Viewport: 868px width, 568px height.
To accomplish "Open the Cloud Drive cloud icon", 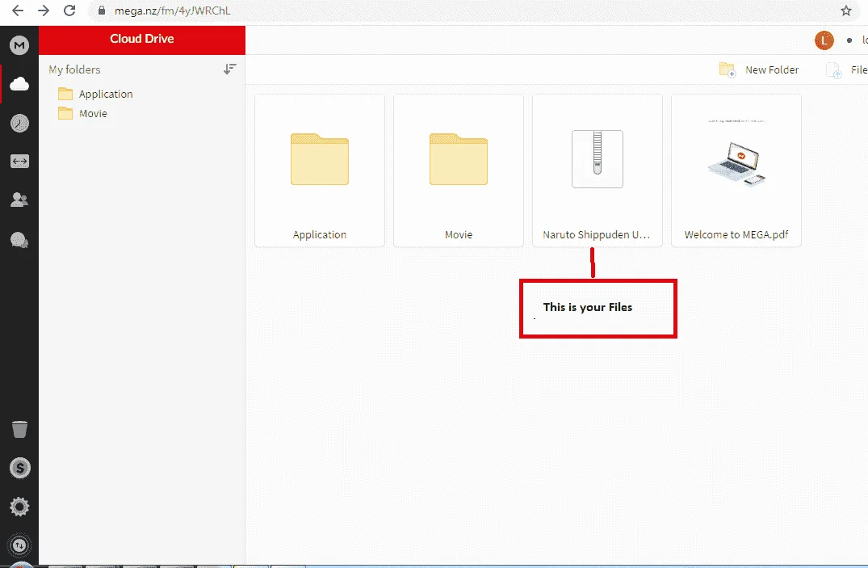I will 19,84.
